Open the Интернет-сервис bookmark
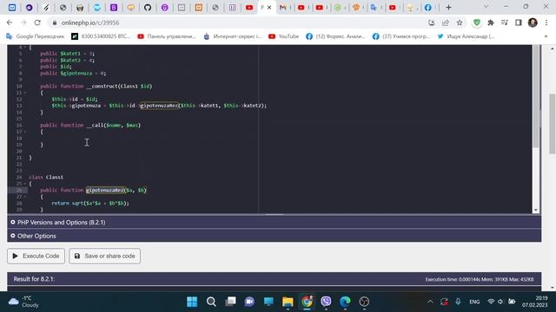Image resolution: width=556 pixels, height=312 pixels. coord(233,36)
